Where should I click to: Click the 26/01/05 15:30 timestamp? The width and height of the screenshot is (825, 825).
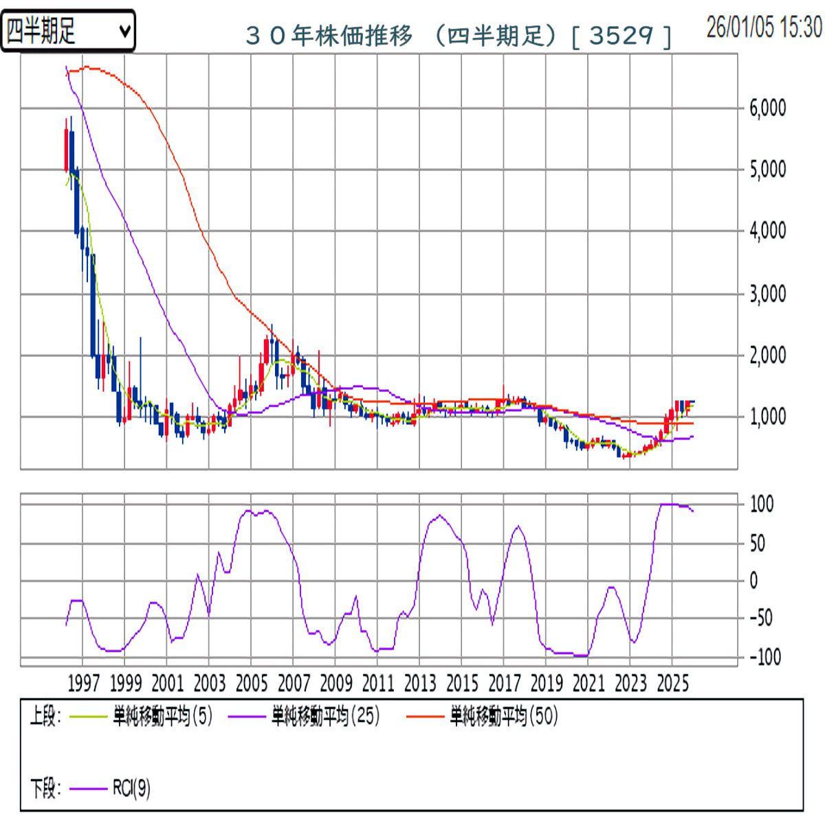pos(764,27)
